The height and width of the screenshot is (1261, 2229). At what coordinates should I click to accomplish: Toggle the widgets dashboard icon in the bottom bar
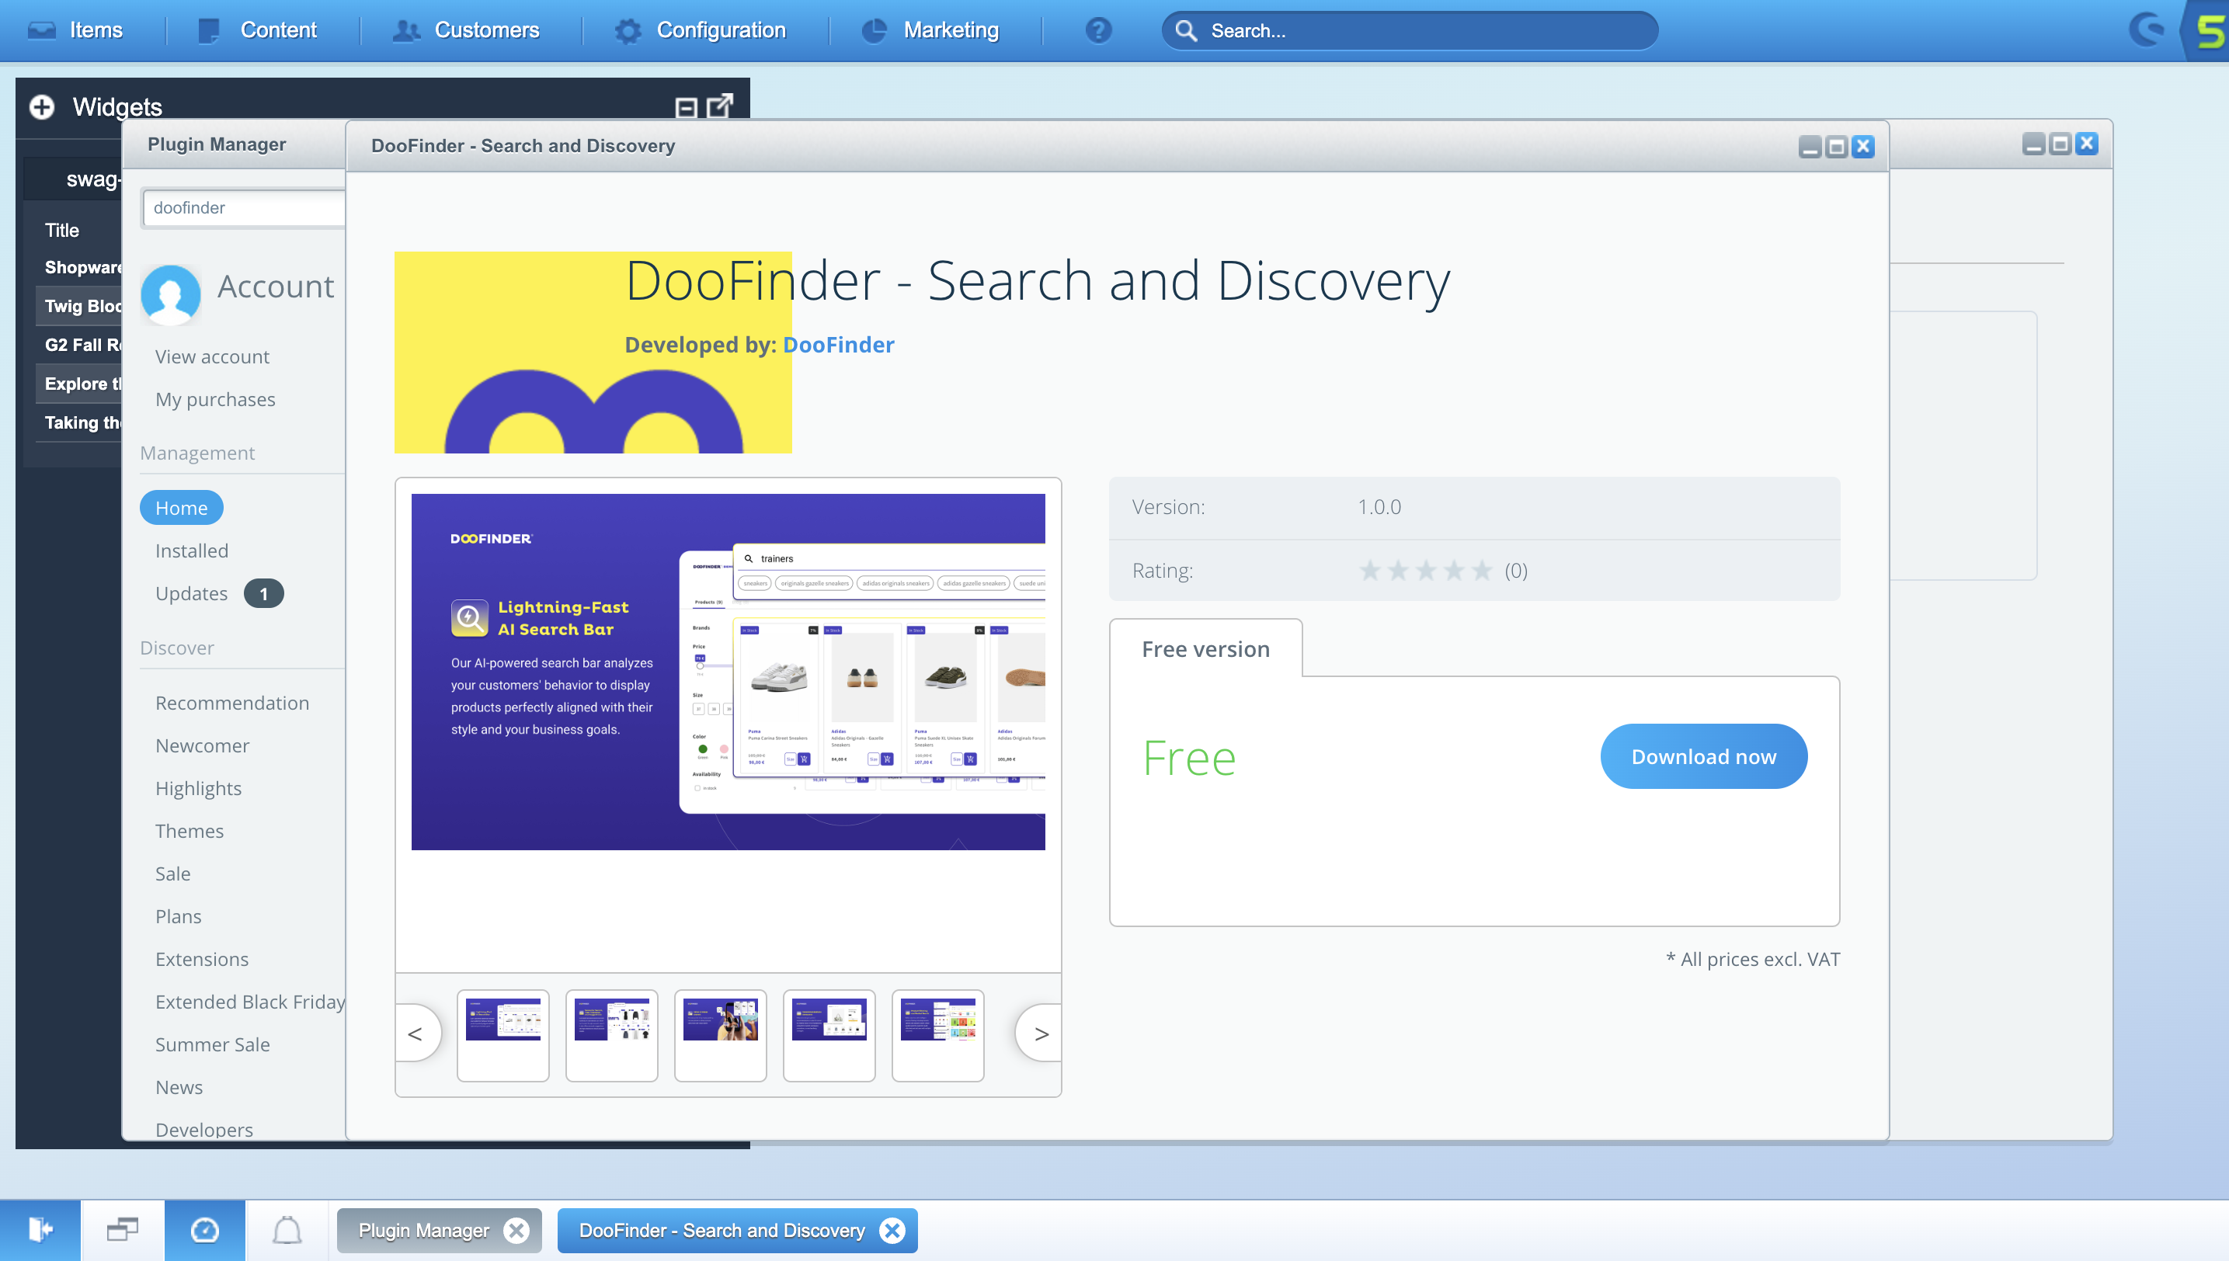(x=204, y=1230)
